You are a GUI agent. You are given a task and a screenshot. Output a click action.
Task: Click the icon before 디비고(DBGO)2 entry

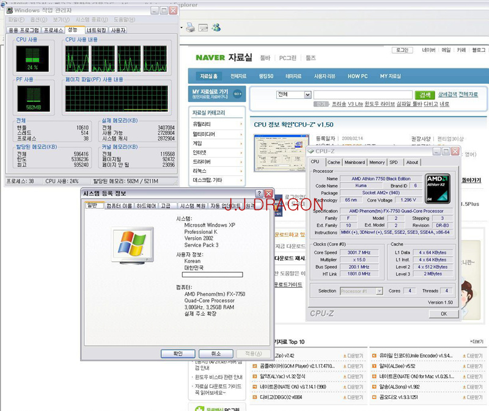pyautogui.click(x=254, y=398)
